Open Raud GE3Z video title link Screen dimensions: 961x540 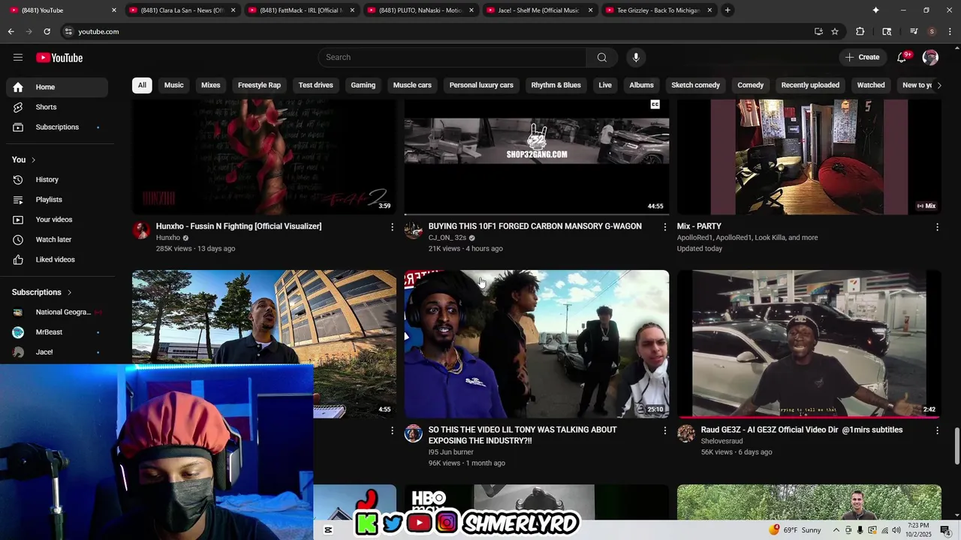pyautogui.click(x=802, y=430)
